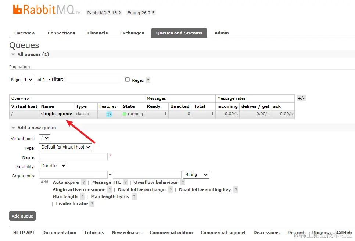Click the RabbitMQ logo
The image size is (355, 241).
pyautogui.click(x=47, y=10)
